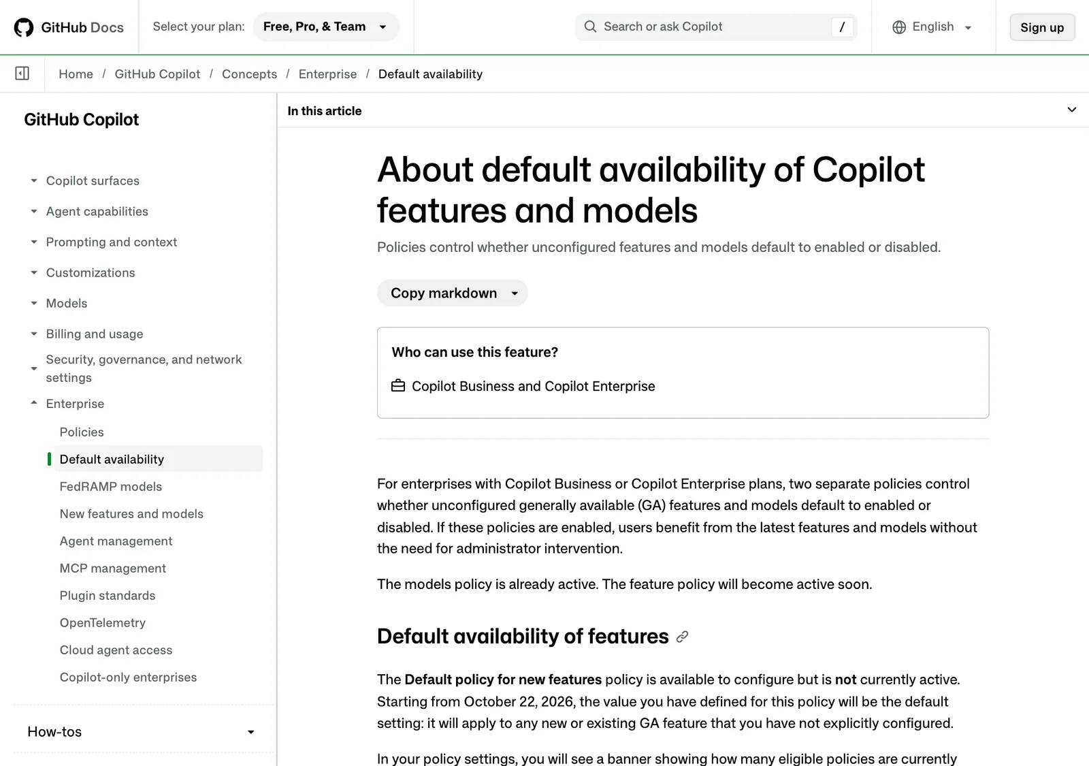Click Default availability breadcrumb text
This screenshot has height=766, width=1089.
(430, 74)
